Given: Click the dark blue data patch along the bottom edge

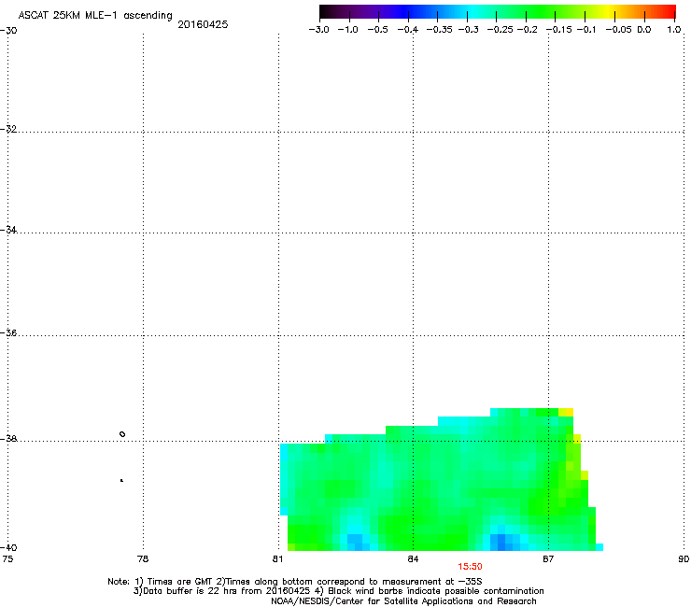Looking at the screenshot, I should coord(501,543).
